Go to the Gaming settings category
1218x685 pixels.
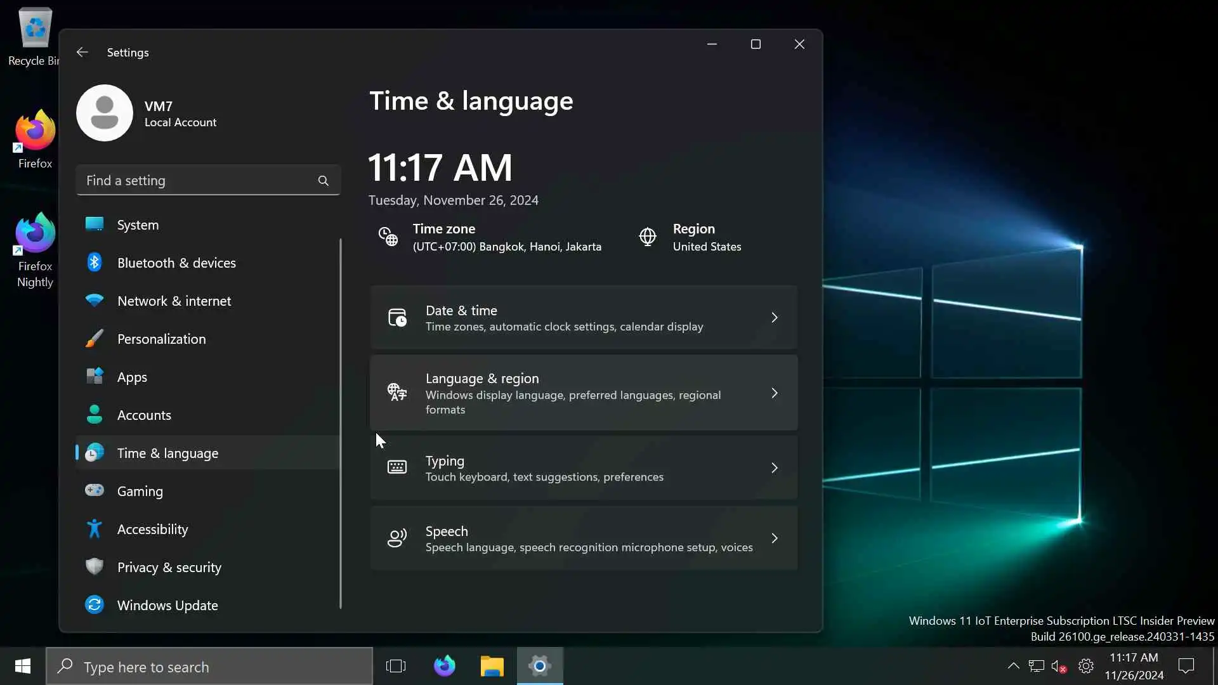(140, 491)
